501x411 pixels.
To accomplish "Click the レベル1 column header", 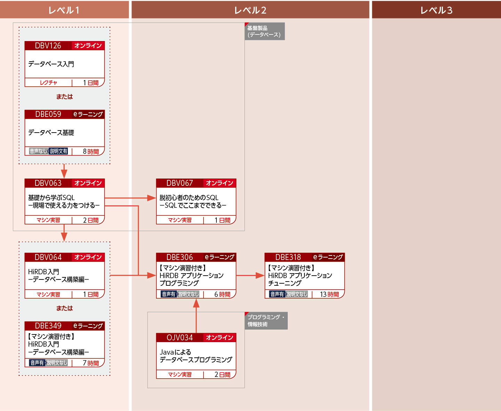I will pyautogui.click(x=64, y=10).
